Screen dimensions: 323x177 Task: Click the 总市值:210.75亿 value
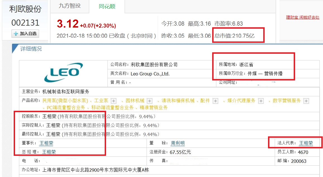(235, 36)
